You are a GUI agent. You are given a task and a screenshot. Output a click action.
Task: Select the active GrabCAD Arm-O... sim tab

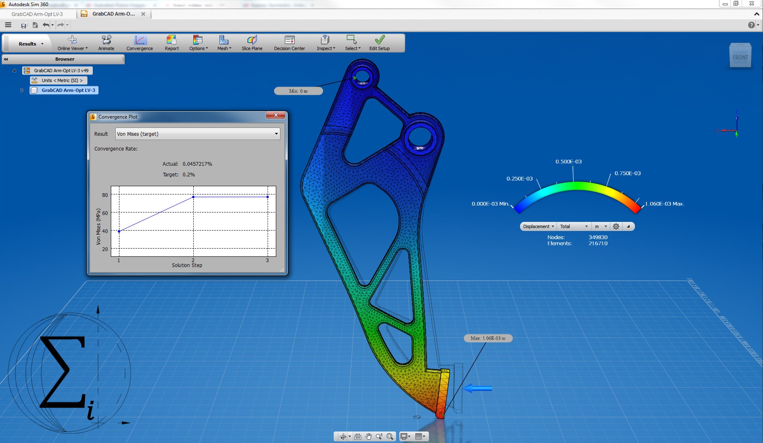113,14
